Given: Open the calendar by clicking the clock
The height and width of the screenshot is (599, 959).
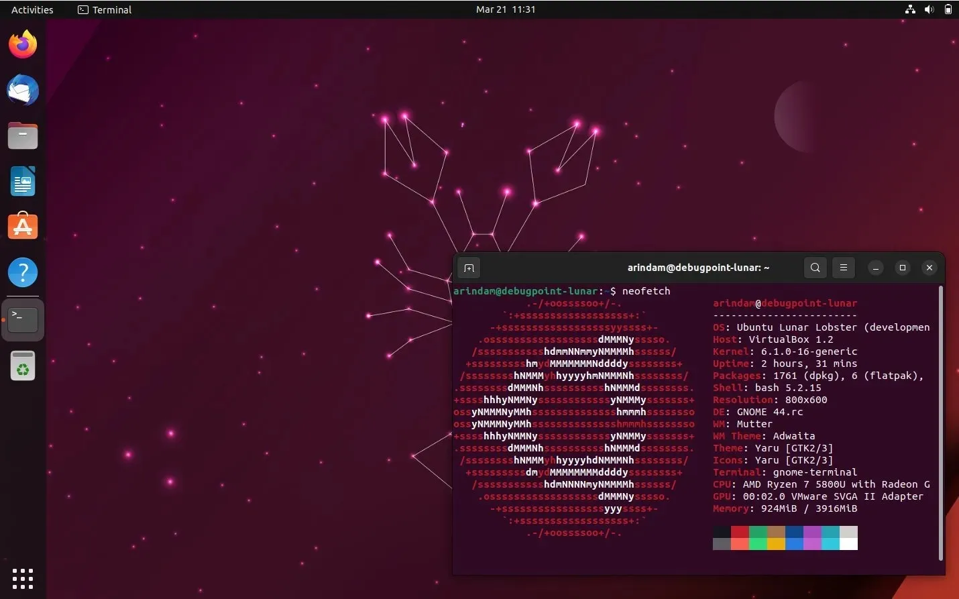Looking at the screenshot, I should pos(506,9).
